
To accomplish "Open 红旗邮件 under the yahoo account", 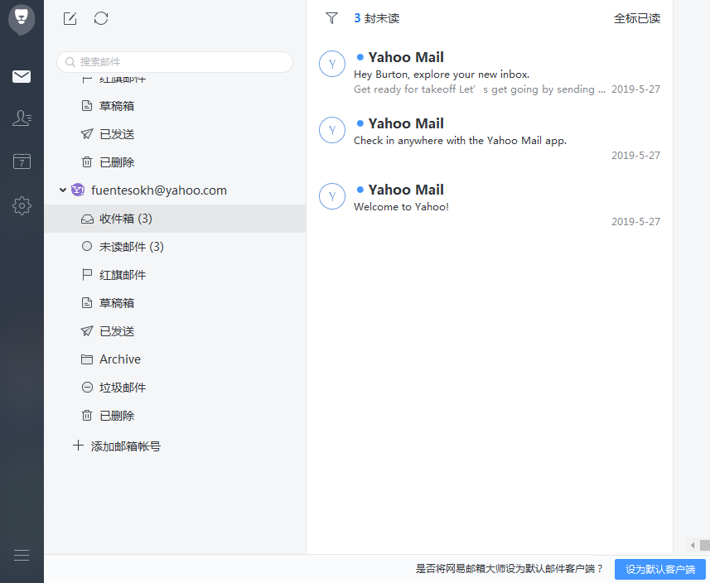I will pos(176,275).
